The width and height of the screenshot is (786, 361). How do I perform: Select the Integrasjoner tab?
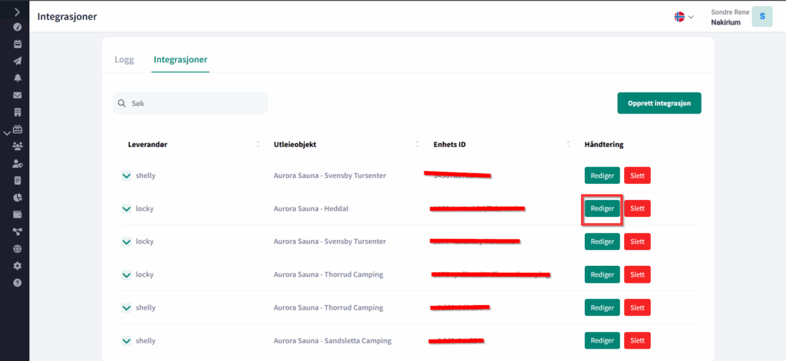click(x=180, y=59)
